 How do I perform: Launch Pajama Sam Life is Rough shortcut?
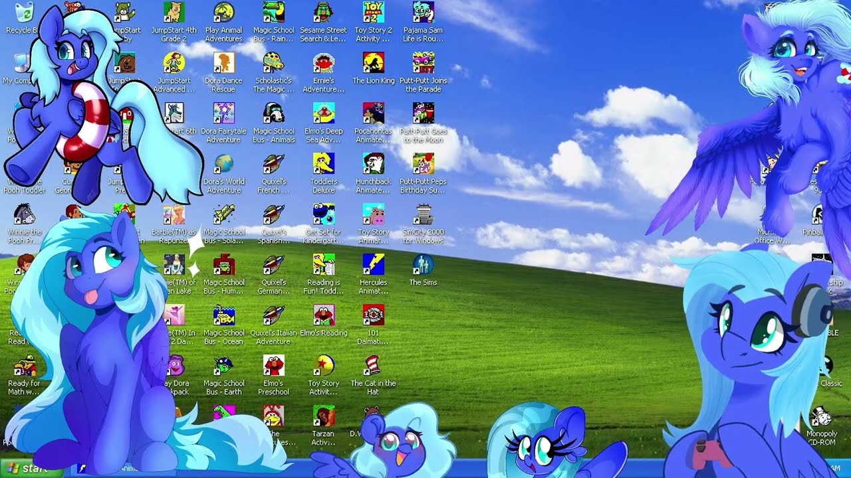point(423,22)
